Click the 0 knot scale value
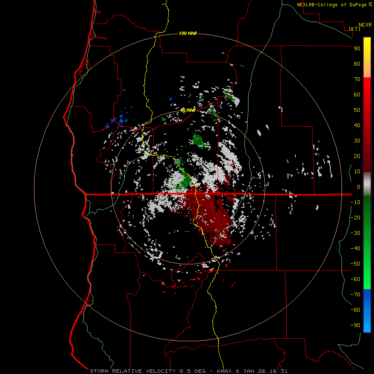This screenshot has height=374, width=374. point(359,187)
